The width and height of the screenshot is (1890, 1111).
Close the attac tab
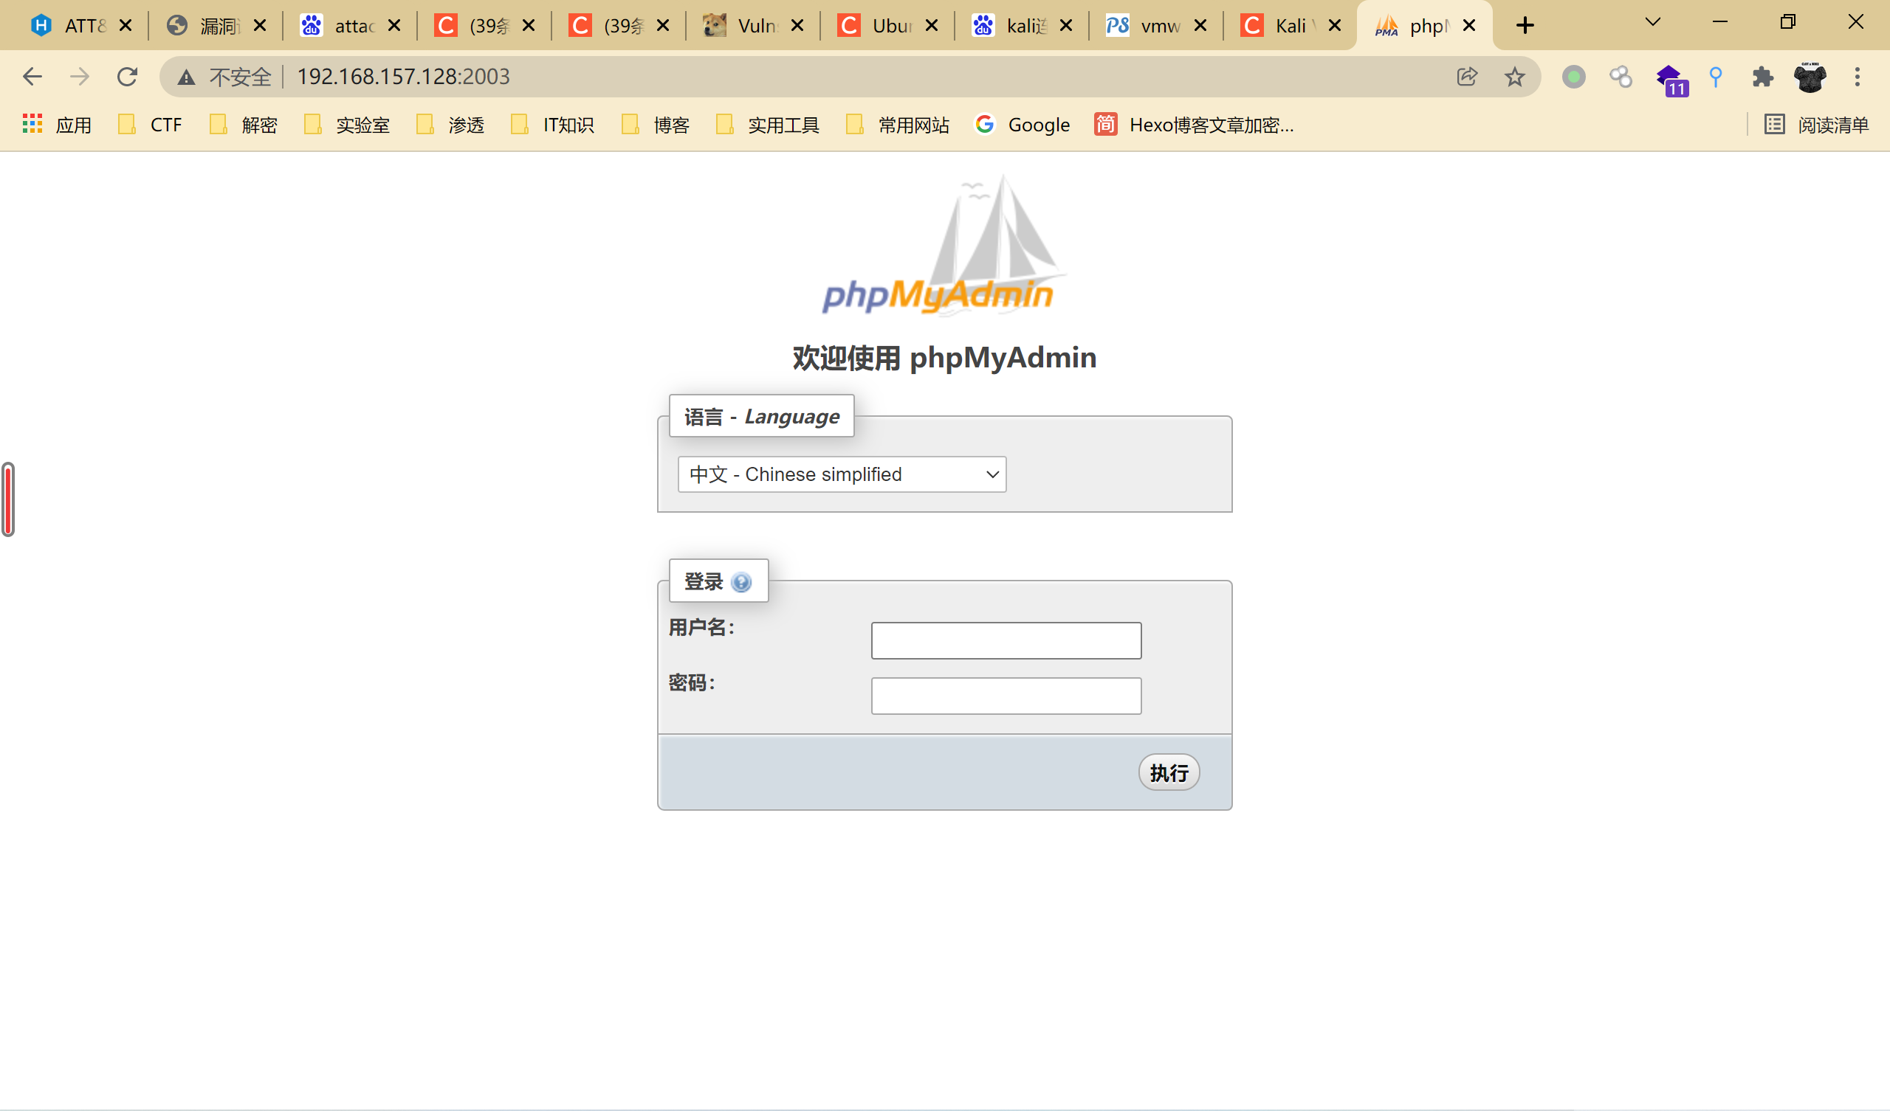(394, 27)
